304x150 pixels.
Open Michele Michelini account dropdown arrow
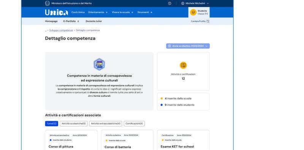pyautogui.click(x=208, y=3)
